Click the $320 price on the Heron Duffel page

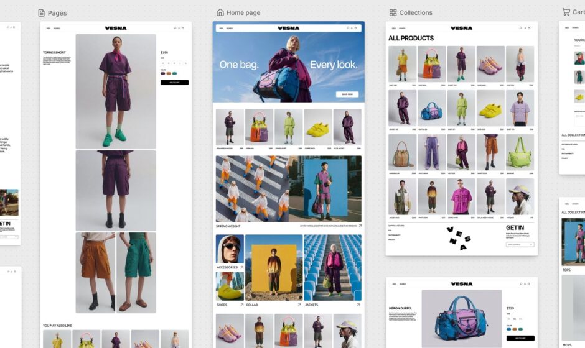tap(510, 308)
